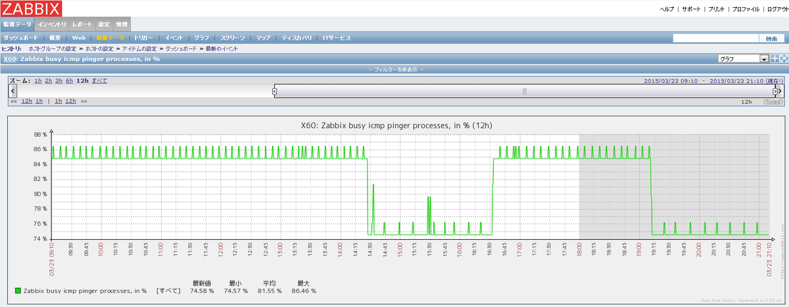
Task: Set zoom to 3h
Action: 59,80
